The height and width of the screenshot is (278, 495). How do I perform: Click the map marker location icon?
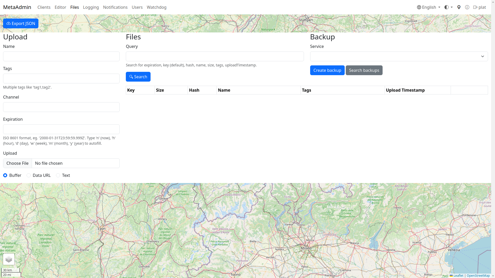pos(459,7)
